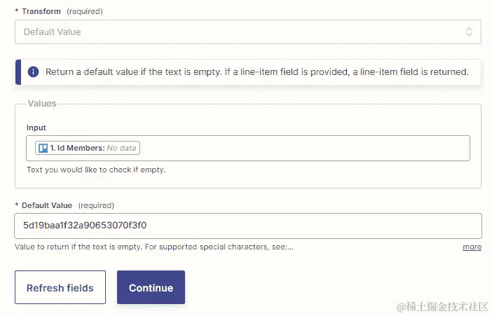
Task: Open the Transform dropdown showing Default Value
Action: pyautogui.click(x=238, y=32)
